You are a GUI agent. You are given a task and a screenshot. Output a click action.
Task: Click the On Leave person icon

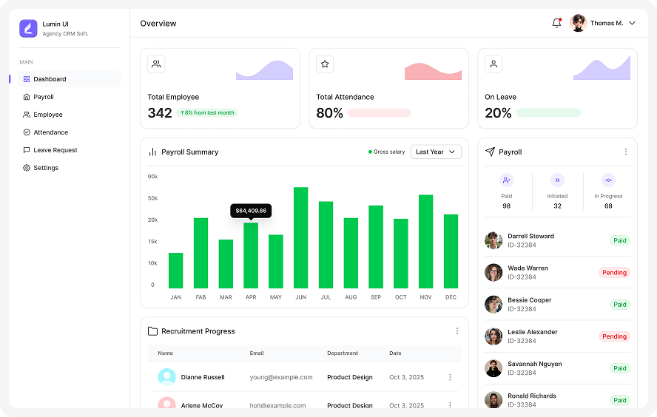click(493, 64)
